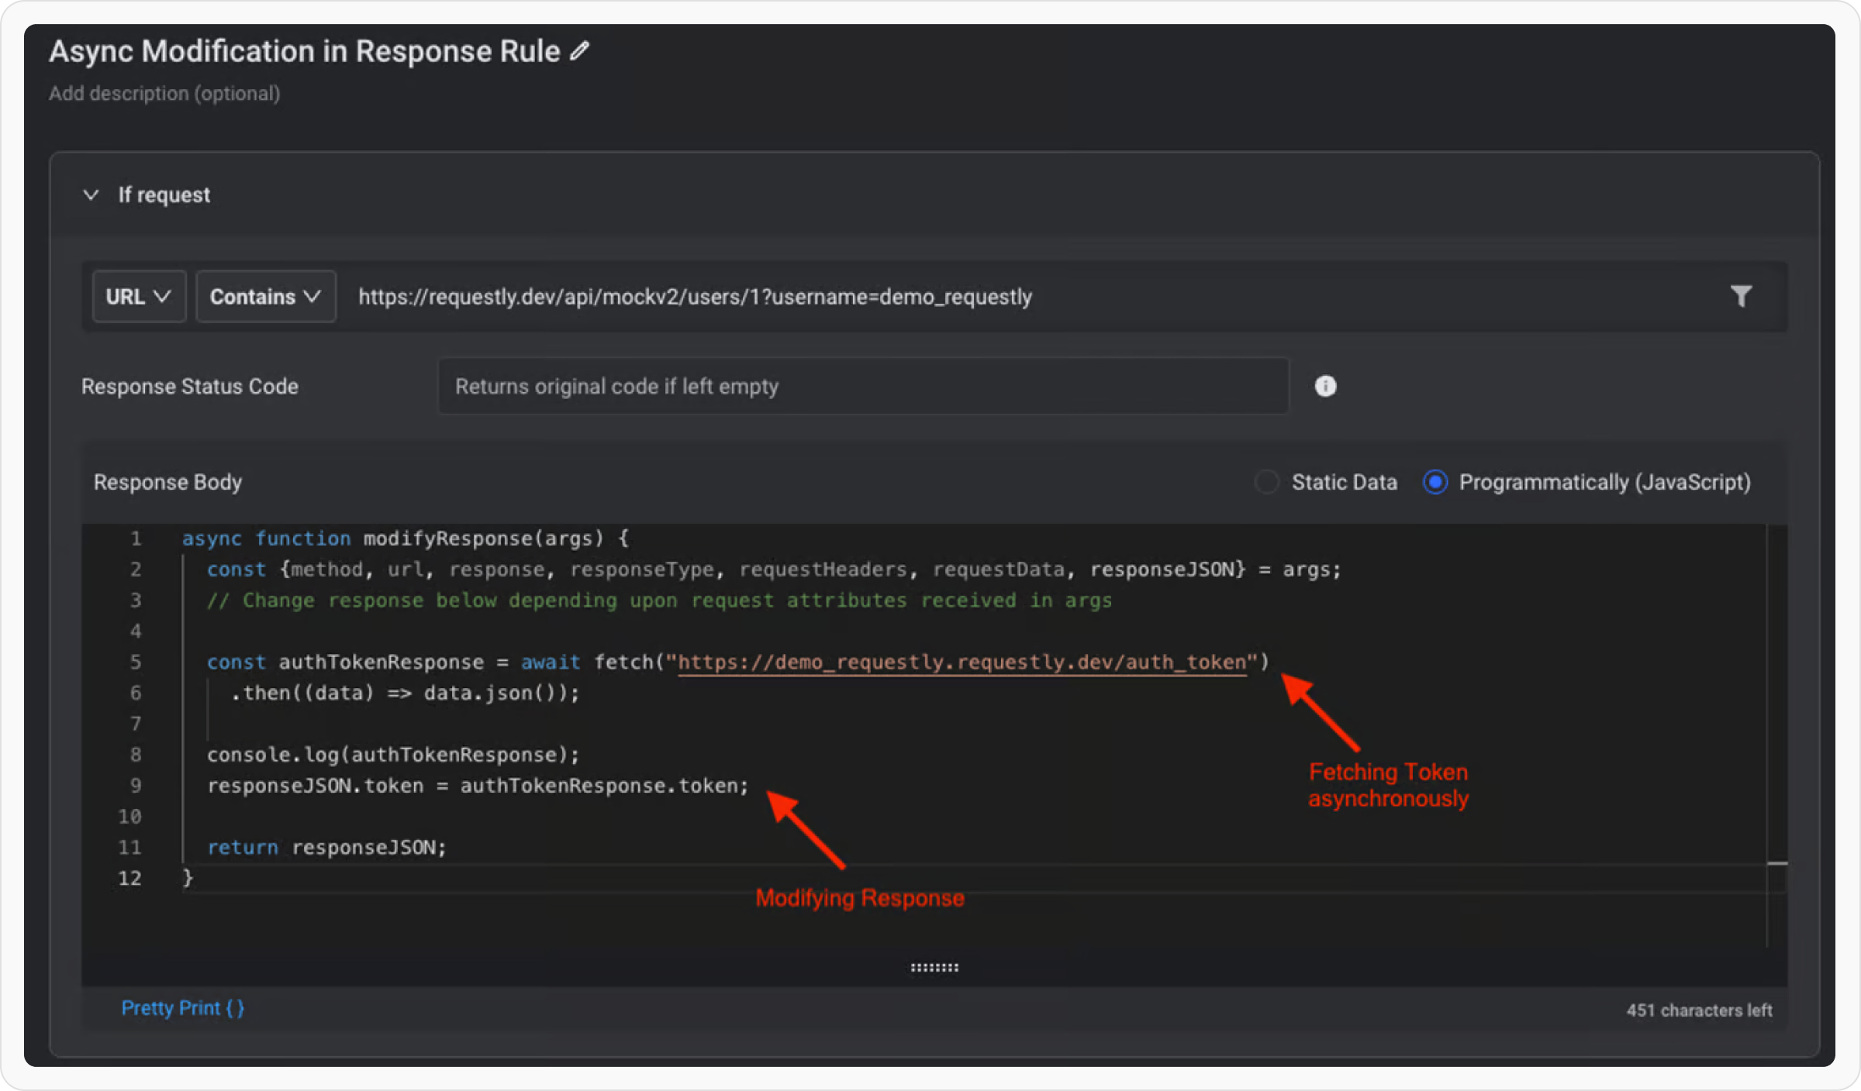Click the Pretty Print link
Screen dimensions: 1861x1091
(183, 1008)
